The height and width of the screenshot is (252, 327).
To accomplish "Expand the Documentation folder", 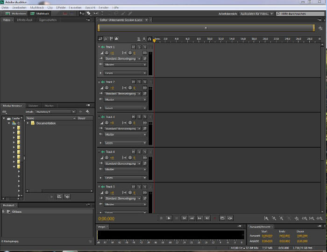I will click(x=28, y=123).
